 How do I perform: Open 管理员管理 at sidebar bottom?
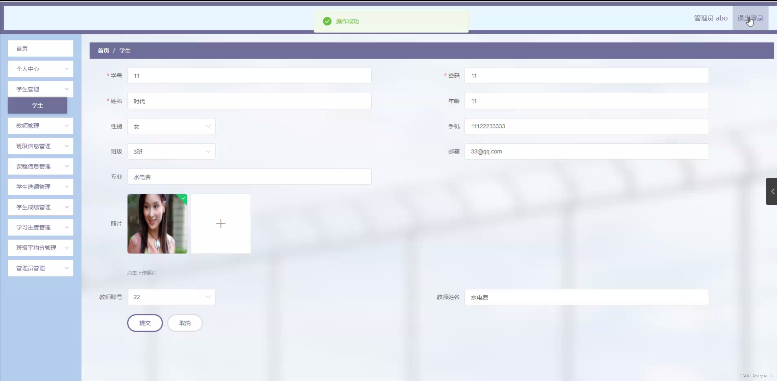tap(40, 268)
